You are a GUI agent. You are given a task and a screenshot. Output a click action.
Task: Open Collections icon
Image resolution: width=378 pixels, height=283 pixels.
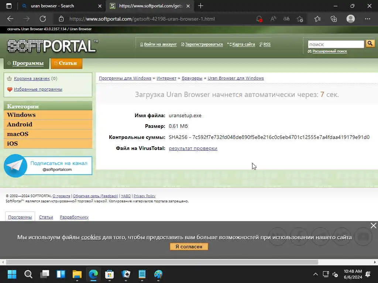tap(334, 19)
